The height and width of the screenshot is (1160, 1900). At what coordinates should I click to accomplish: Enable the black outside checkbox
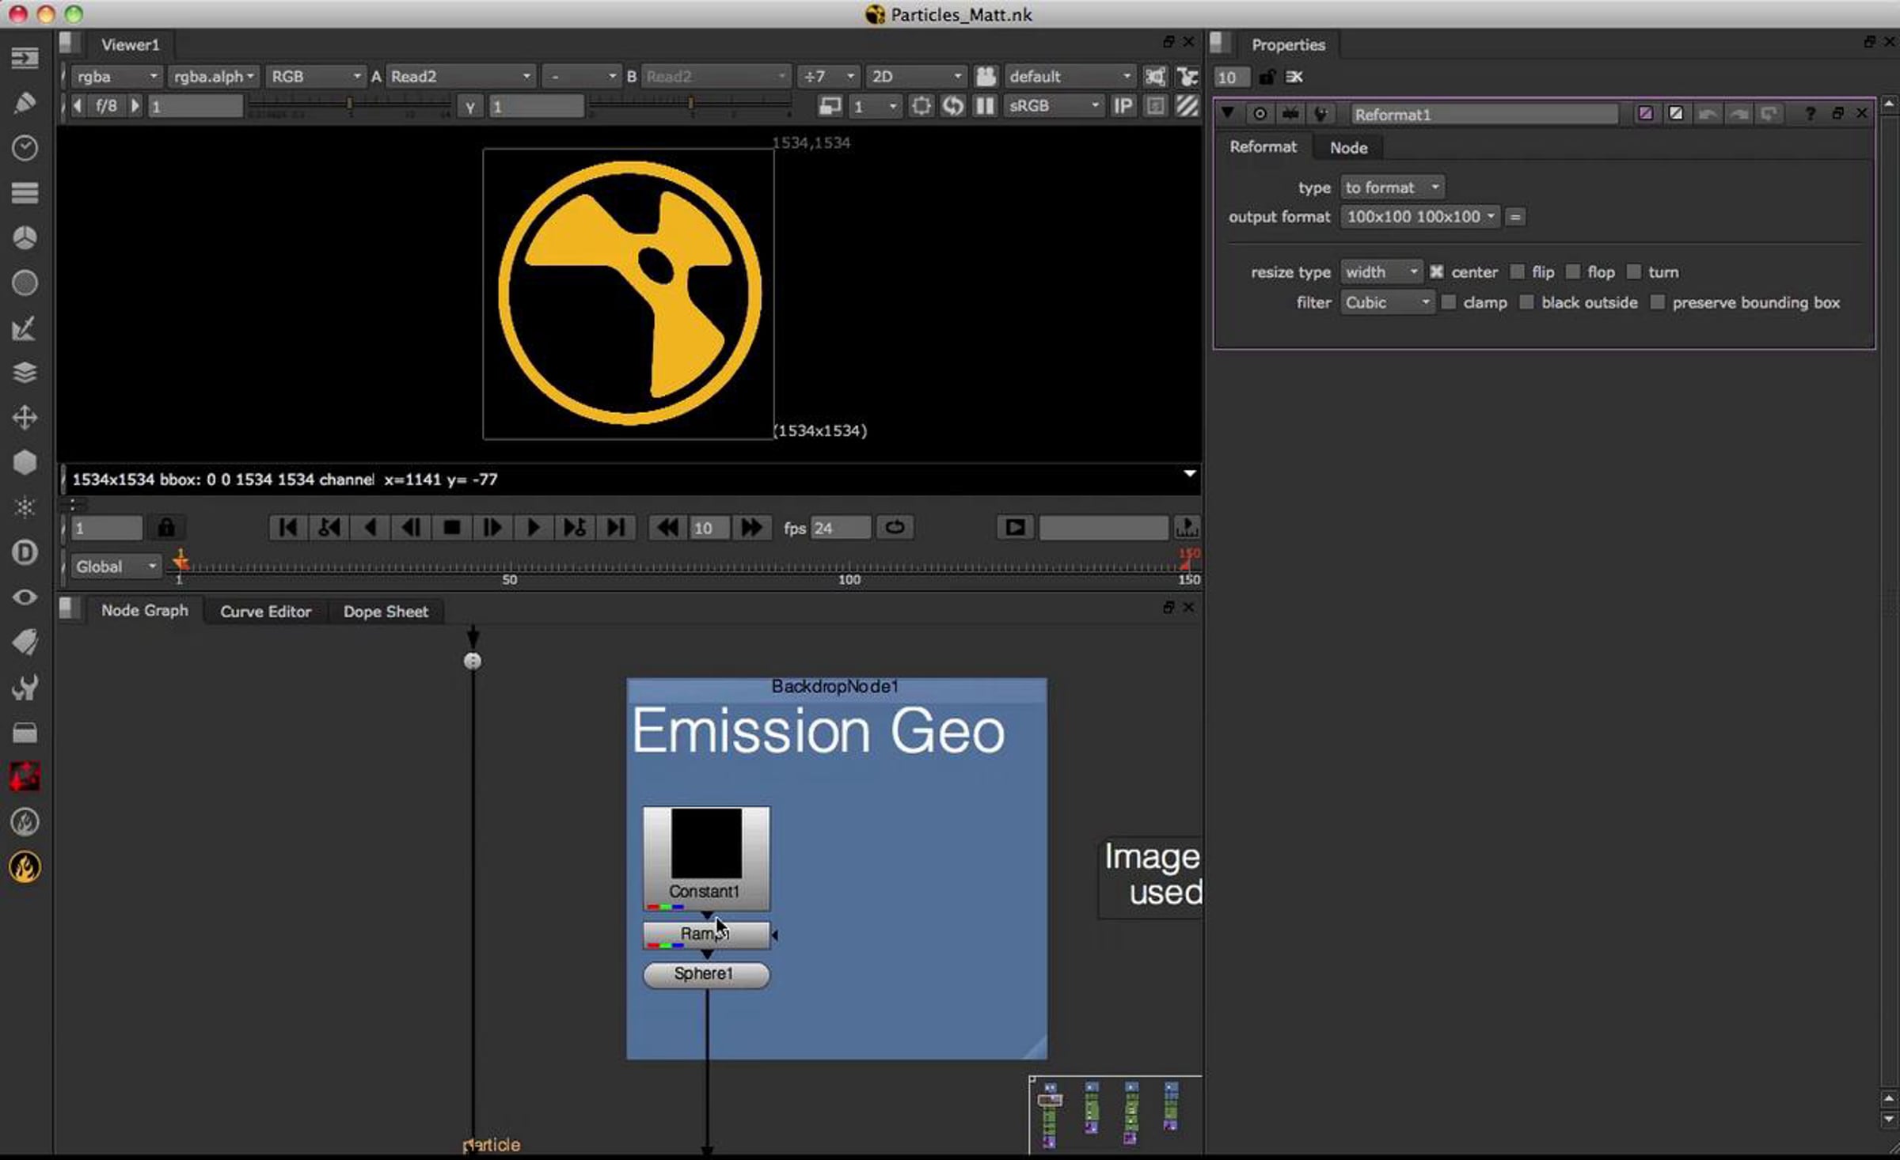[x=1526, y=302]
